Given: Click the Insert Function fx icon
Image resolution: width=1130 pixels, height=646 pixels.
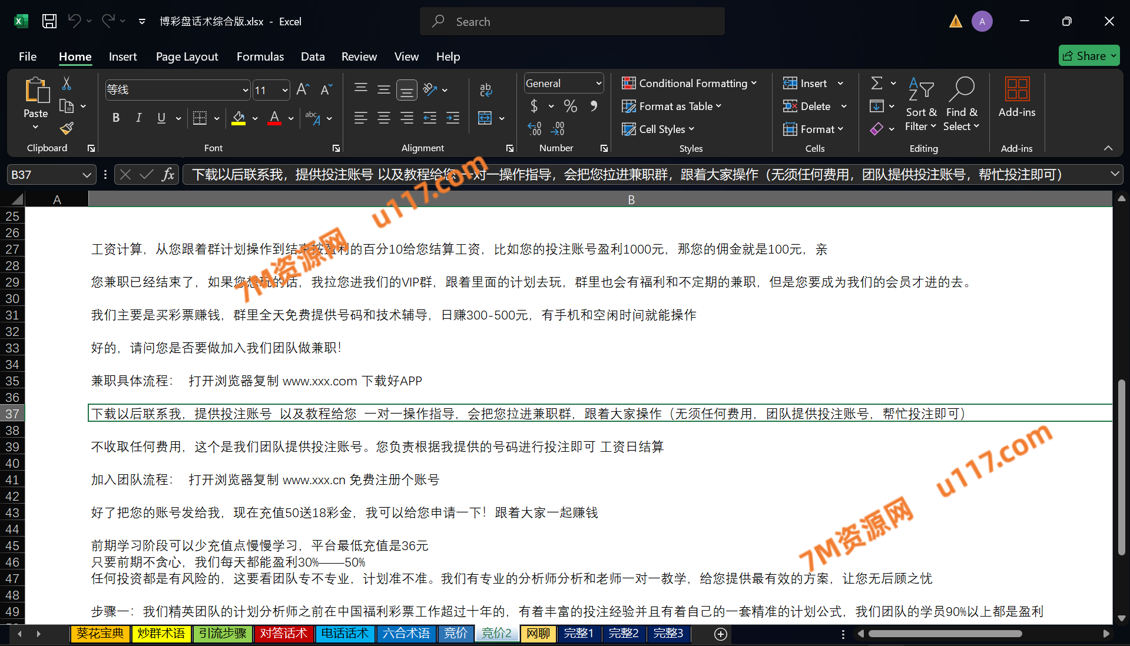Looking at the screenshot, I should point(168,175).
